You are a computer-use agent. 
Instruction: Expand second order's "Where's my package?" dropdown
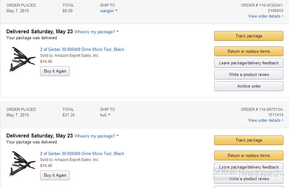coord(97,136)
